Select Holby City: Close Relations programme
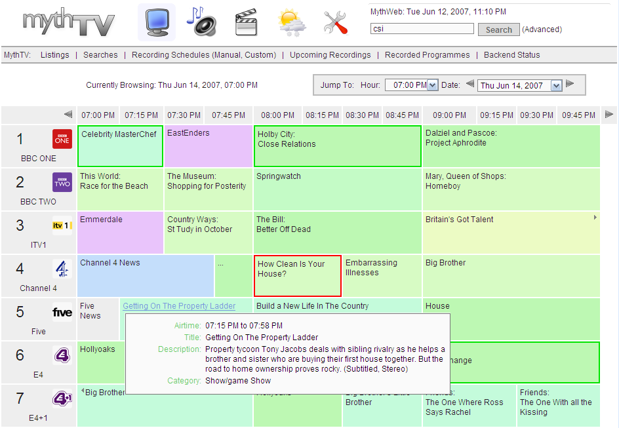The height and width of the screenshot is (428, 619). click(x=338, y=146)
